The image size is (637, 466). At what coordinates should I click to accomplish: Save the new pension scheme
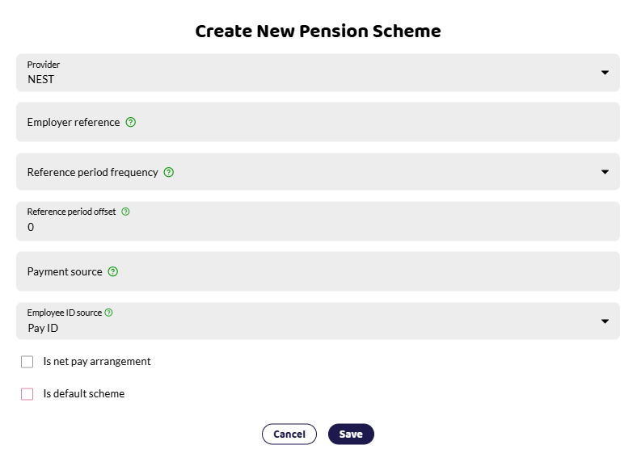click(x=351, y=434)
